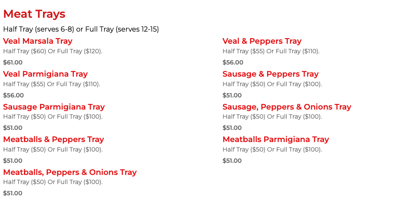404x207 pixels.
Task: Choose the Sausage & Peppers Tray link
Action: [271, 74]
